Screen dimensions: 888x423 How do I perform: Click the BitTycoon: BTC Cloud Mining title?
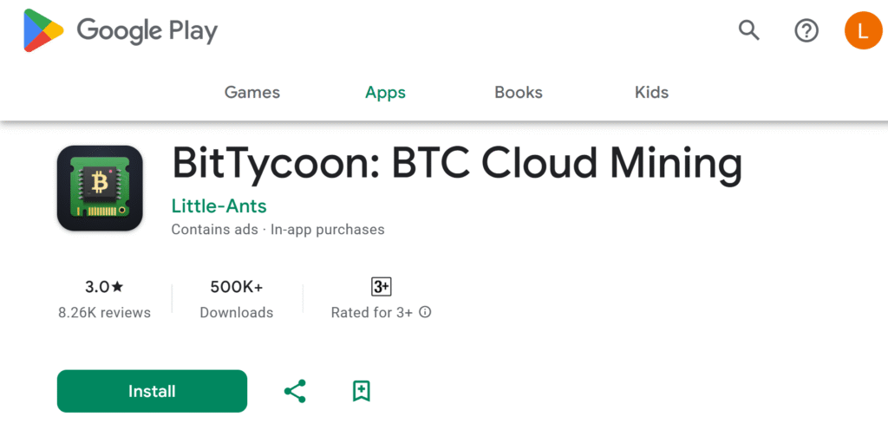(457, 164)
